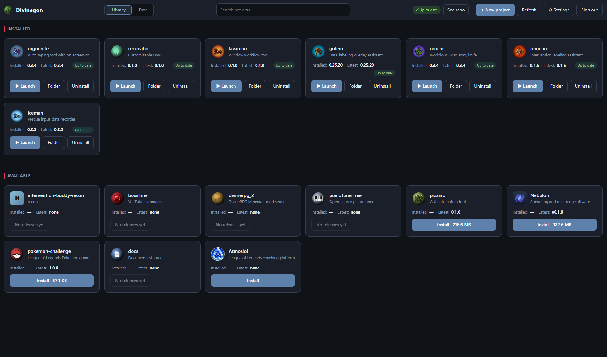This screenshot has width=607, height=357.
Task: Open lavaman Folder
Action: (x=255, y=86)
